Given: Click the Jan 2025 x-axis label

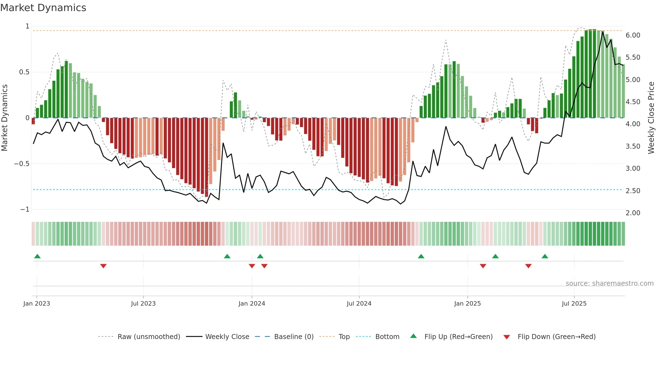Looking at the screenshot, I should (468, 303).
